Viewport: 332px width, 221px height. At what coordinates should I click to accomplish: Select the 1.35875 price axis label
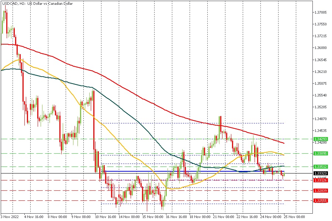click(x=321, y=83)
